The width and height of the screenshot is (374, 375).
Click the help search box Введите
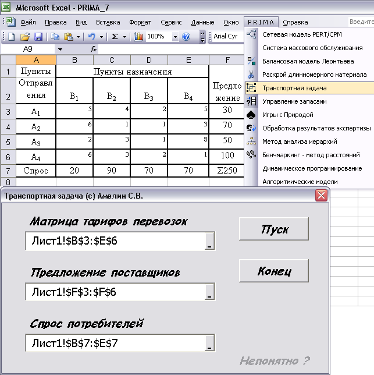[361, 22]
